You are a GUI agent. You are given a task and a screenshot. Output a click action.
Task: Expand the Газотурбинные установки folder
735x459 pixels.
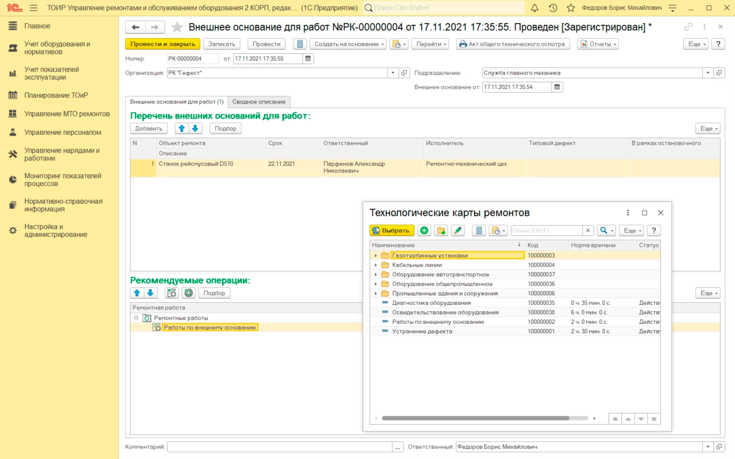[376, 256]
